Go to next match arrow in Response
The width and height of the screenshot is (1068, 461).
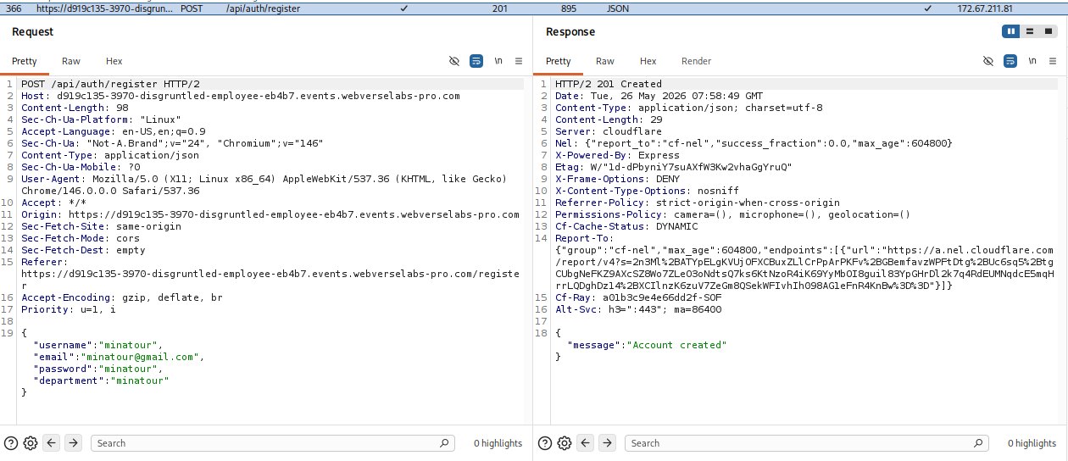point(608,443)
